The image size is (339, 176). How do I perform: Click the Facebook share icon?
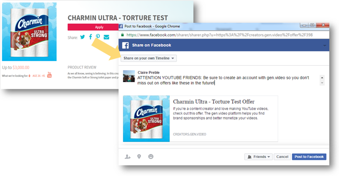click(90, 37)
